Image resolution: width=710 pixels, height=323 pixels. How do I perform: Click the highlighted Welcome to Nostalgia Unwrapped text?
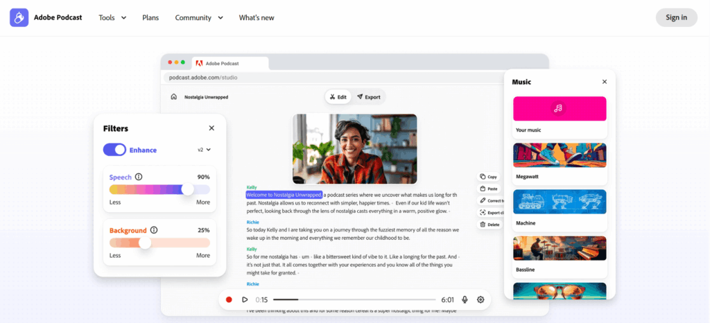pos(284,195)
